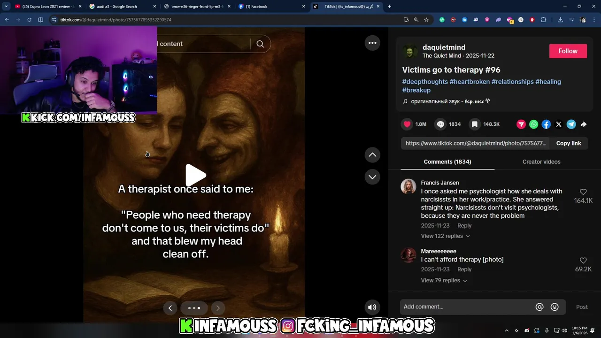
Task: Copy the post link
Action: pyautogui.click(x=569, y=143)
